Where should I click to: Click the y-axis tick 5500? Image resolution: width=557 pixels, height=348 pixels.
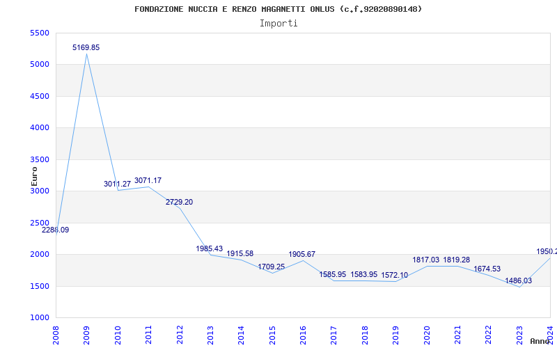click(x=40, y=33)
